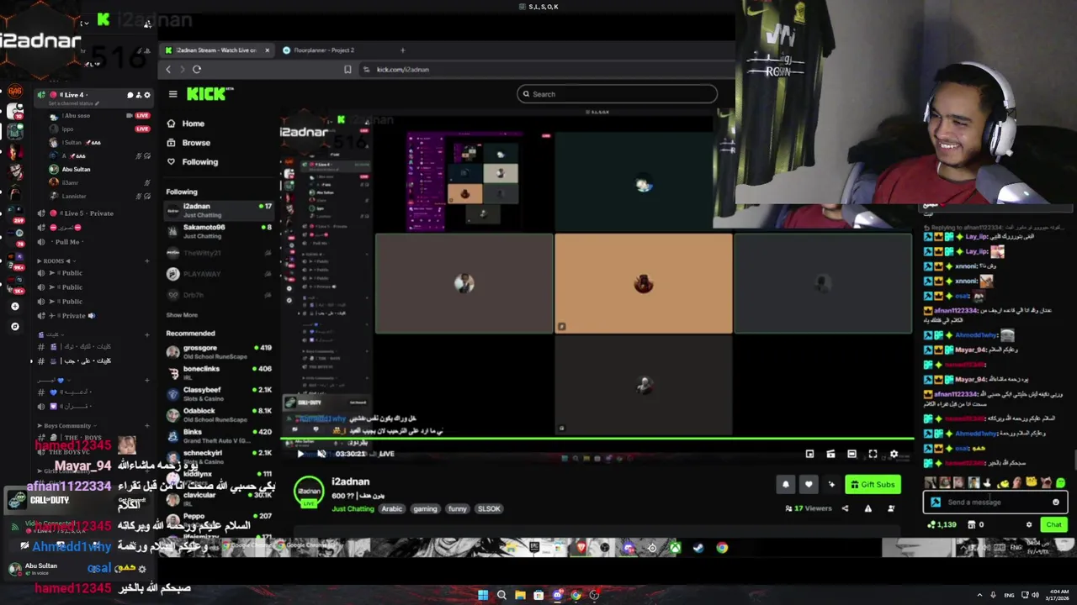Screen dimensions: 1077x605
Task: Add a server in Discord
Action: coord(14,307)
